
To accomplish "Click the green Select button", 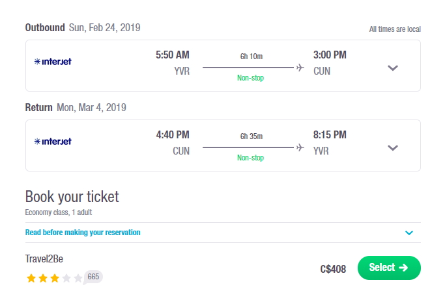I will 389,268.
